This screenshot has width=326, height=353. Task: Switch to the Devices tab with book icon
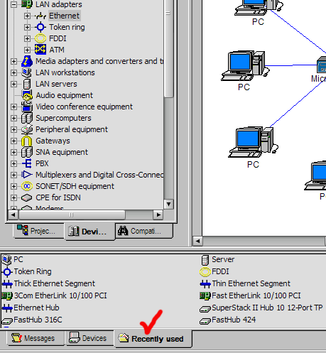click(89, 232)
